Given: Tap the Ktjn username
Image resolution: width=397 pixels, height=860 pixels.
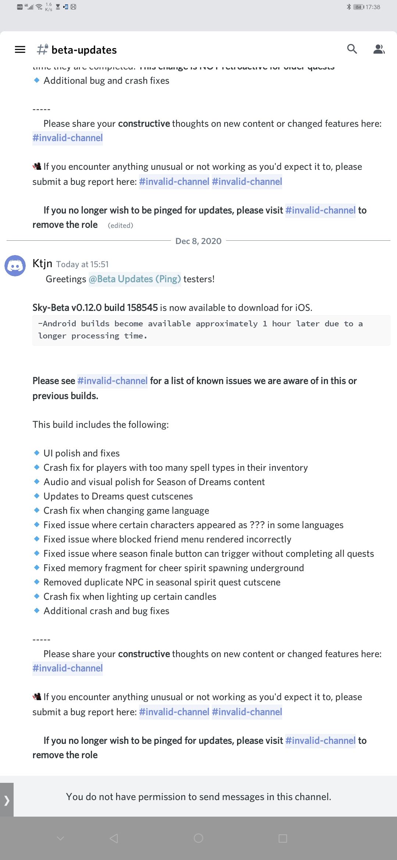Looking at the screenshot, I should (x=42, y=263).
